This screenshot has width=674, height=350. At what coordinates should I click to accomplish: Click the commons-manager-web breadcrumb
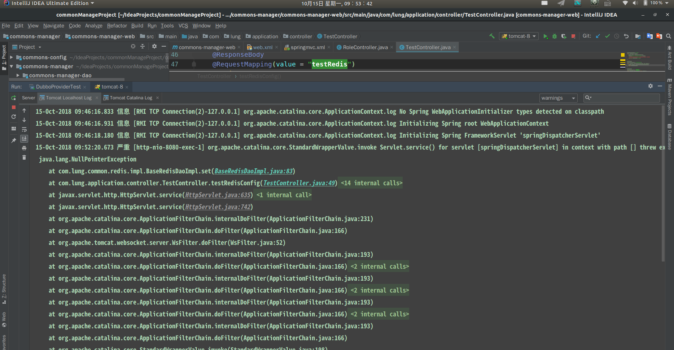pyautogui.click(x=100, y=36)
